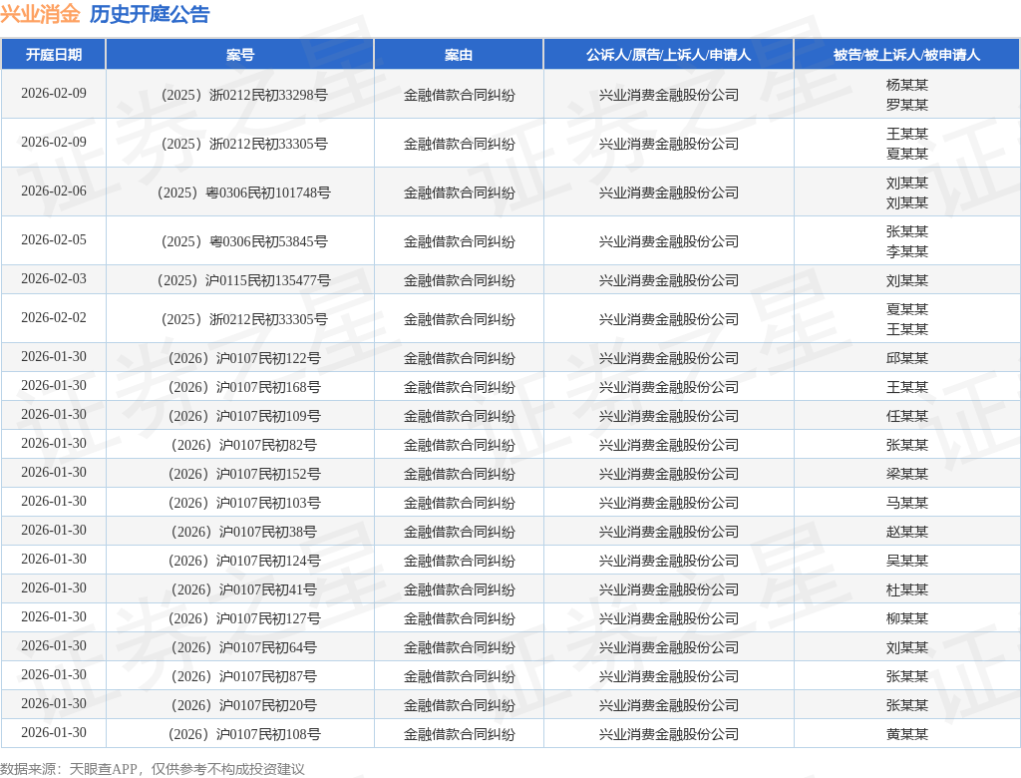Click defendant 任某某
The width and height of the screenshot is (1021, 778).
907,416
